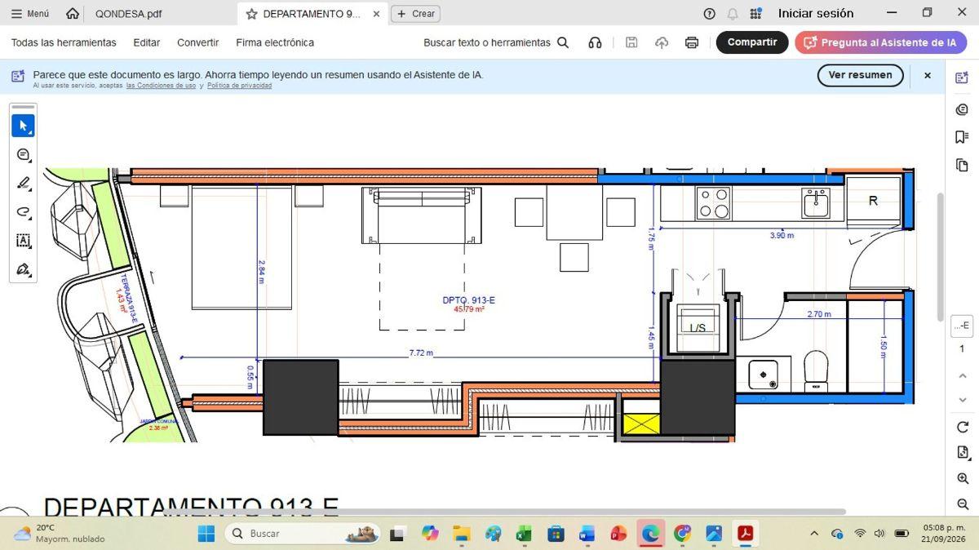
Task: Go to the next page
Action: [963, 400]
